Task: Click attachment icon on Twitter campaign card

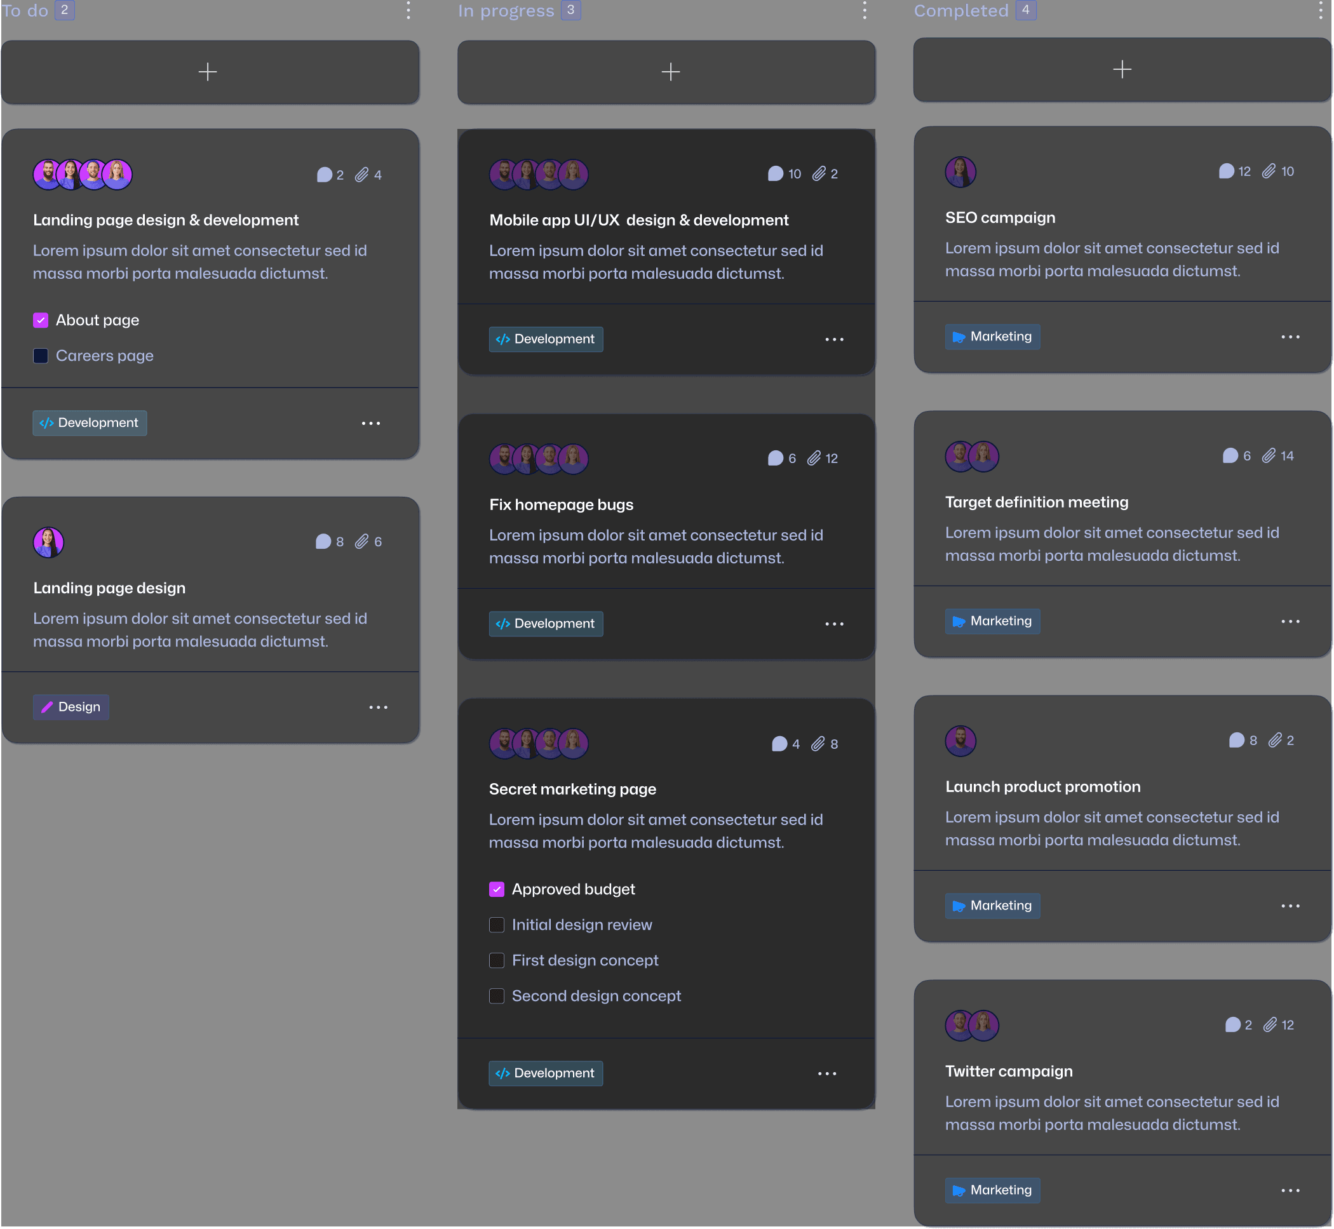Action: tap(1270, 1025)
